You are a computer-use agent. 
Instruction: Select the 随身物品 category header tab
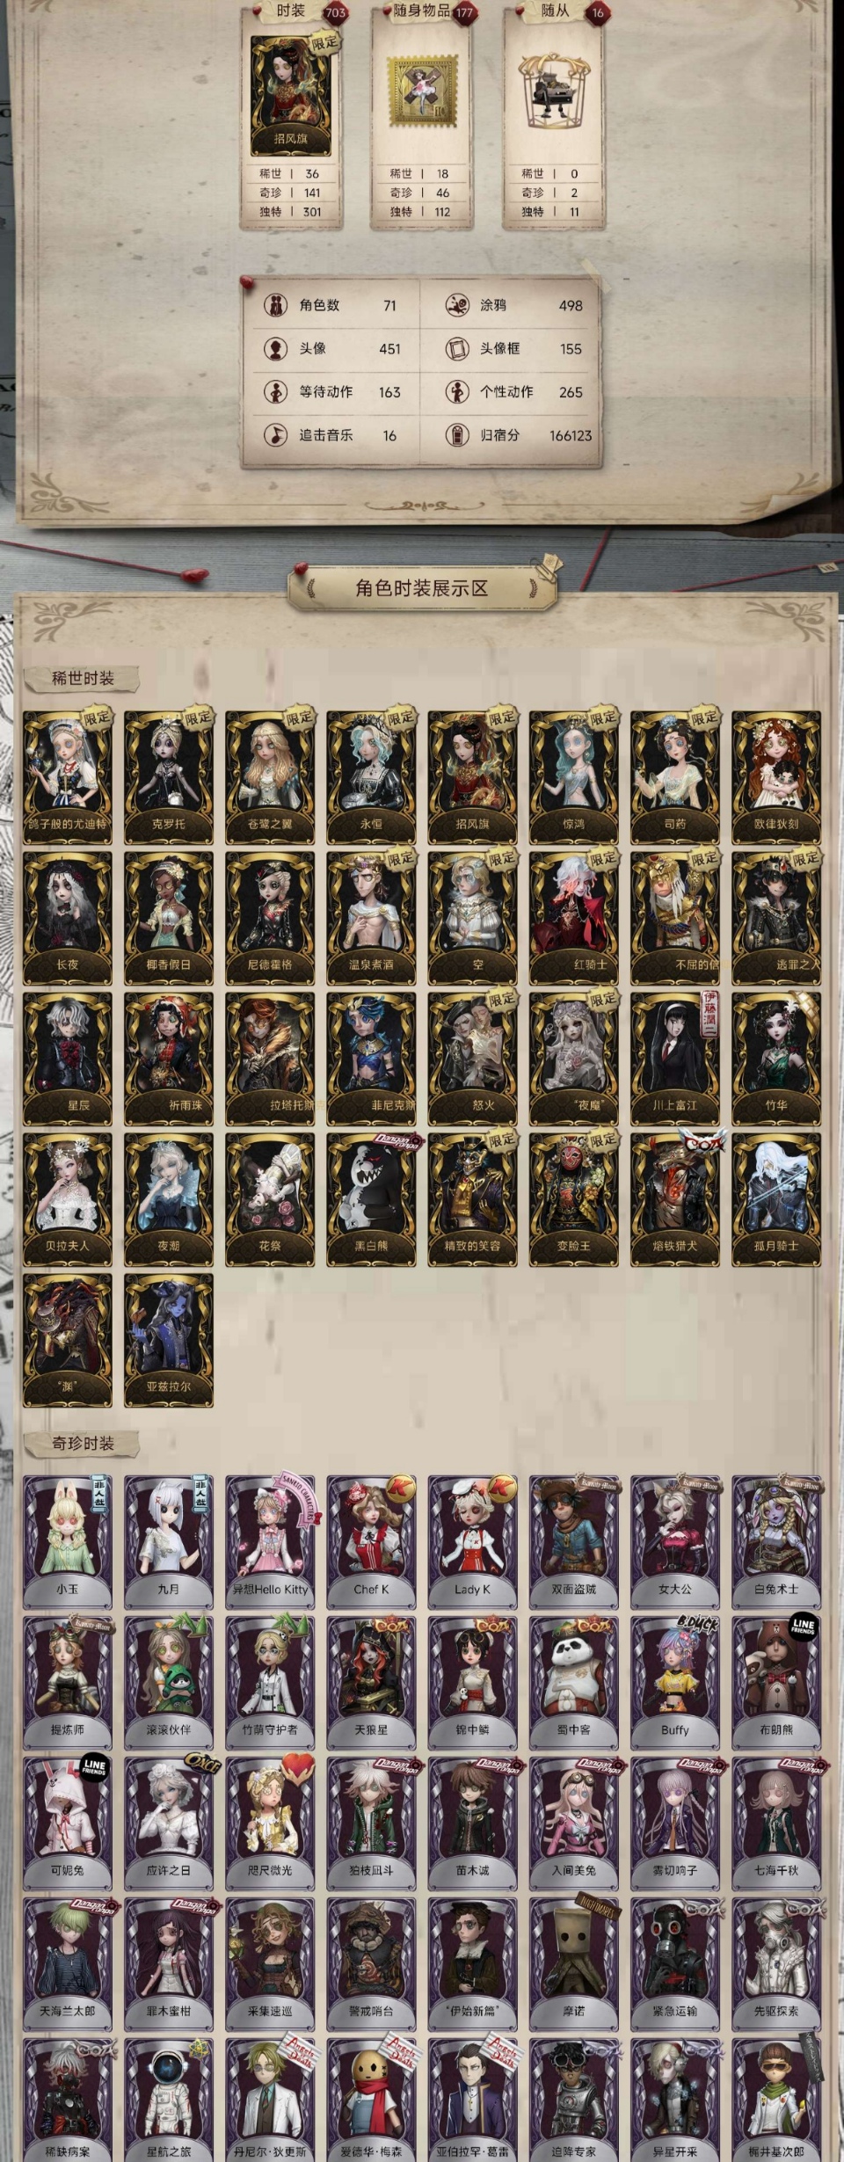click(423, 11)
